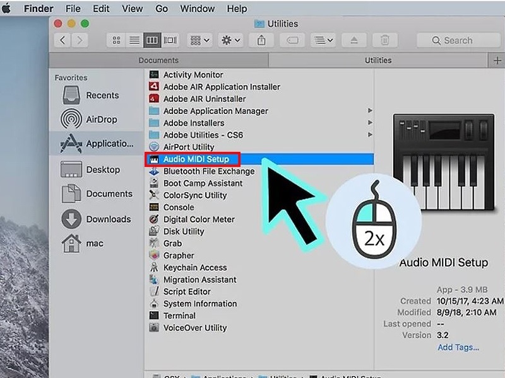
Task: Click the Add Tags link
Action: point(458,347)
